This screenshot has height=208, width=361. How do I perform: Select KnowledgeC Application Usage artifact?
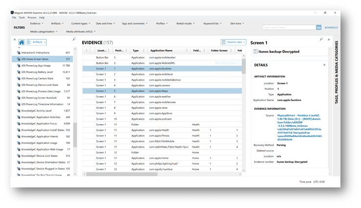(x=43, y=143)
